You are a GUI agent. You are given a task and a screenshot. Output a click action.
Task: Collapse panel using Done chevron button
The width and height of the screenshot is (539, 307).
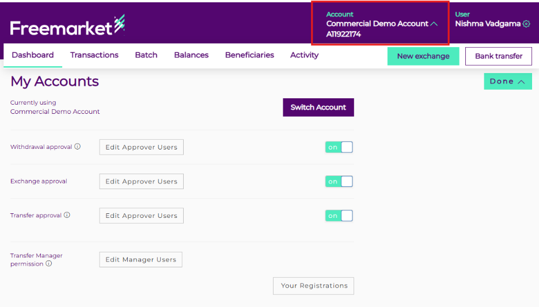click(507, 82)
